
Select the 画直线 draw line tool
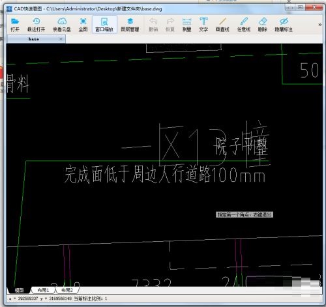222,25
